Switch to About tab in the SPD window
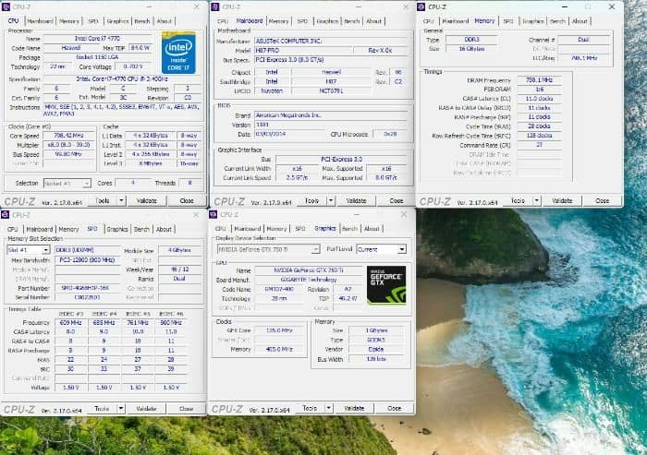Image resolution: width=647 pixels, height=455 pixels. pos(164,229)
